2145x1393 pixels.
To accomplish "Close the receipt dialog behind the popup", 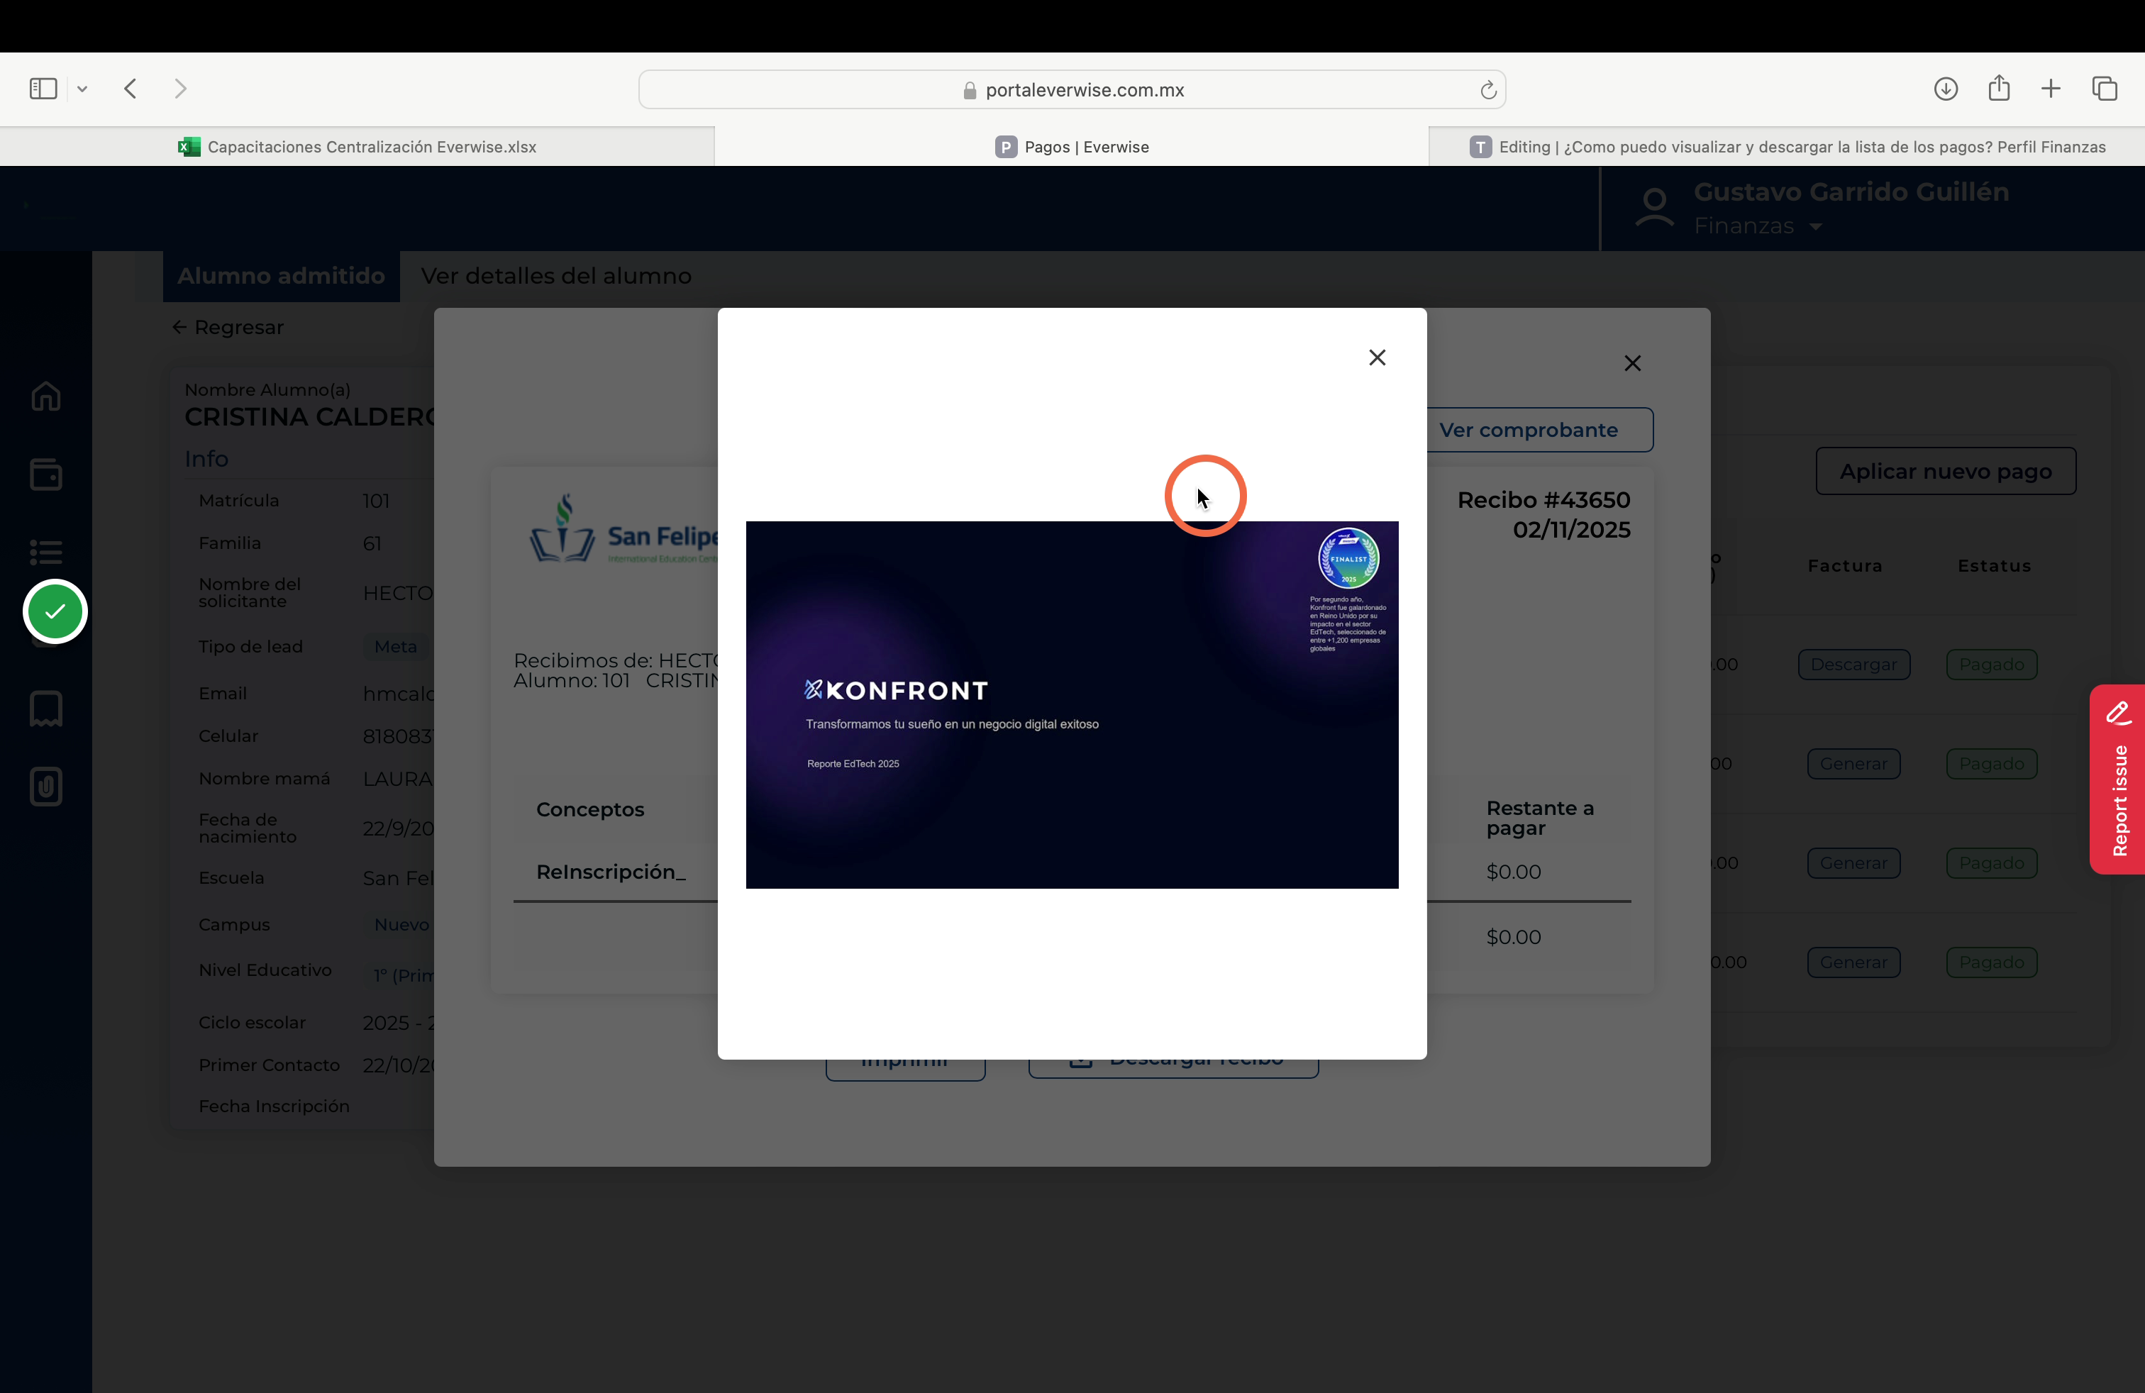I will 1632,363.
